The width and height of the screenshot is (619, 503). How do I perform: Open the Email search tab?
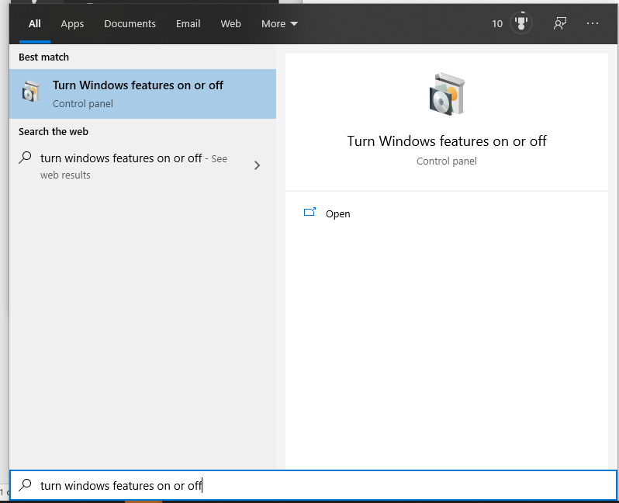tap(188, 24)
